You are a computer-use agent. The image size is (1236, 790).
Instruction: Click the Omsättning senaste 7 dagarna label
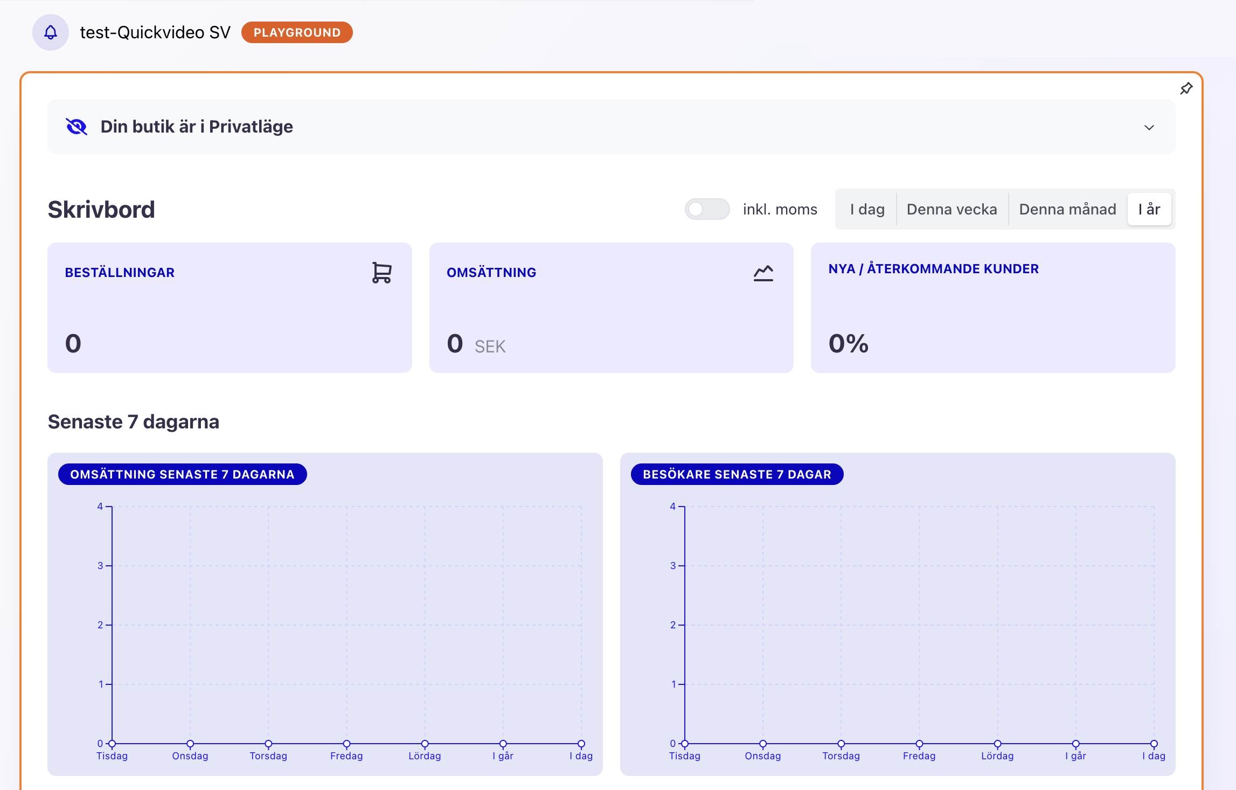click(x=182, y=474)
